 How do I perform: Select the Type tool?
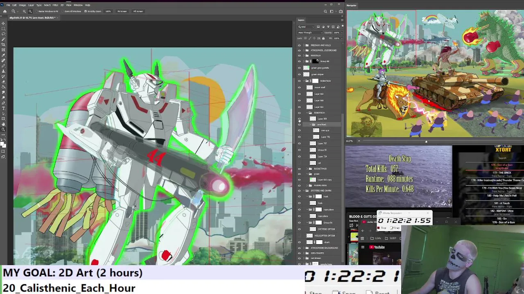click(x=3, y=108)
